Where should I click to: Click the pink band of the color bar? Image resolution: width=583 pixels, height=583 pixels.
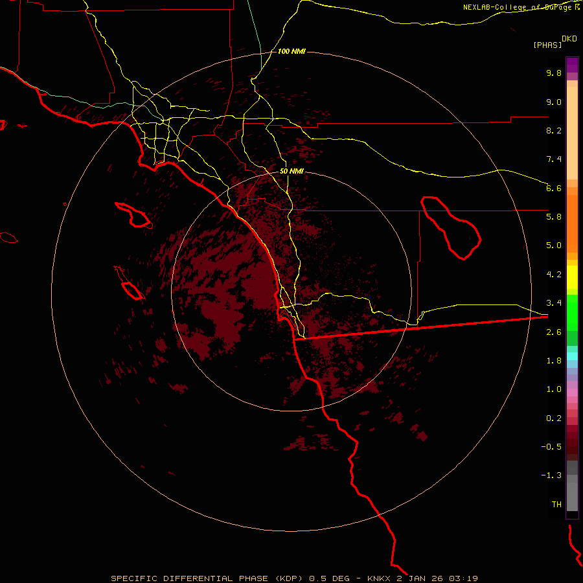pyautogui.click(x=572, y=393)
